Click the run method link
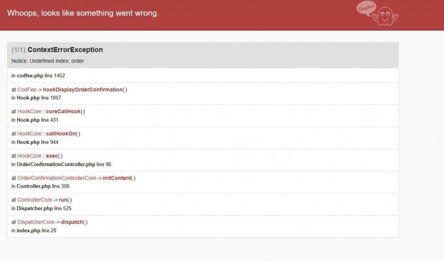444x261 pixels. [x=63, y=200]
